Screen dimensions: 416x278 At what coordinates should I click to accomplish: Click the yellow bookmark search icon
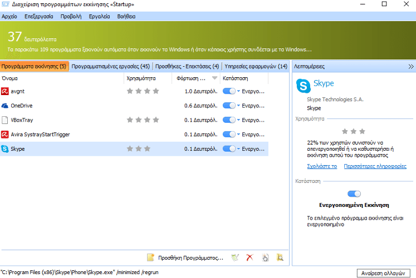click(x=280, y=257)
